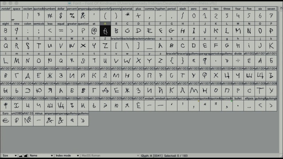Image resolution: width=283 pixels, height=159 pixels.
Task: Select the lowercase k glyph cell
Action: [x=271, y=44]
